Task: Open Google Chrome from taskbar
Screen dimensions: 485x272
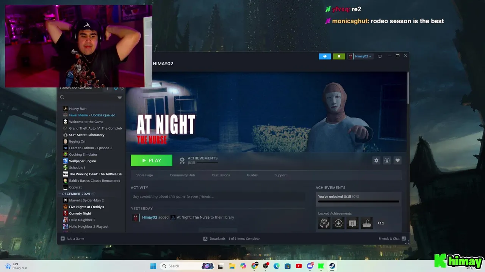Action: pos(255,266)
